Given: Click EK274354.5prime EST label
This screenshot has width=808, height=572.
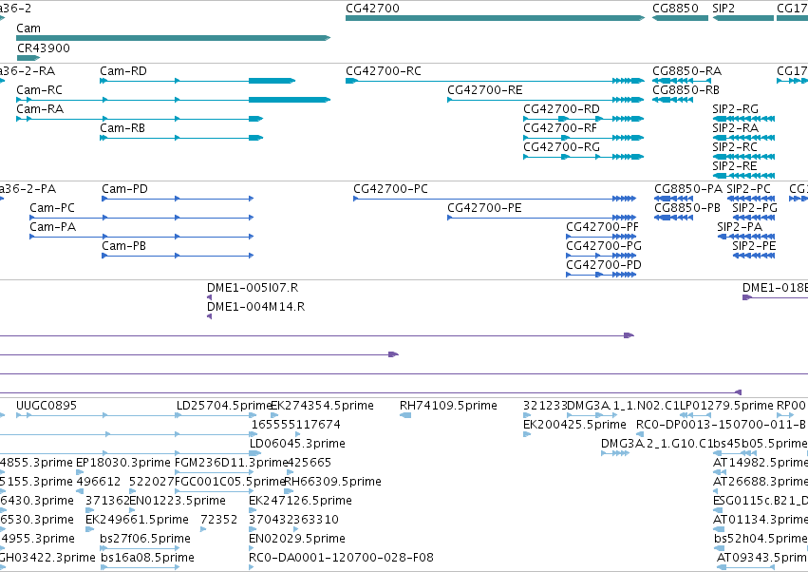Looking at the screenshot, I should coord(322,406).
